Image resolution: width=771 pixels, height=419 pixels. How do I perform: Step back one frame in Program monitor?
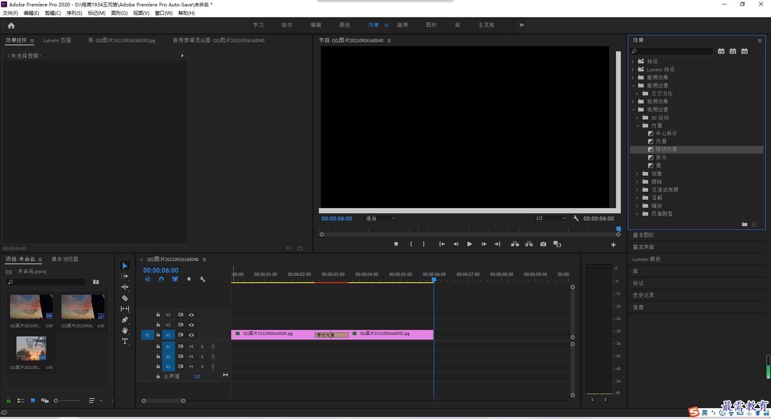(456, 244)
